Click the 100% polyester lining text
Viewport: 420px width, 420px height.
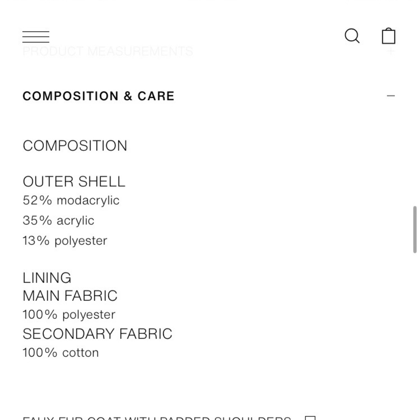point(69,315)
